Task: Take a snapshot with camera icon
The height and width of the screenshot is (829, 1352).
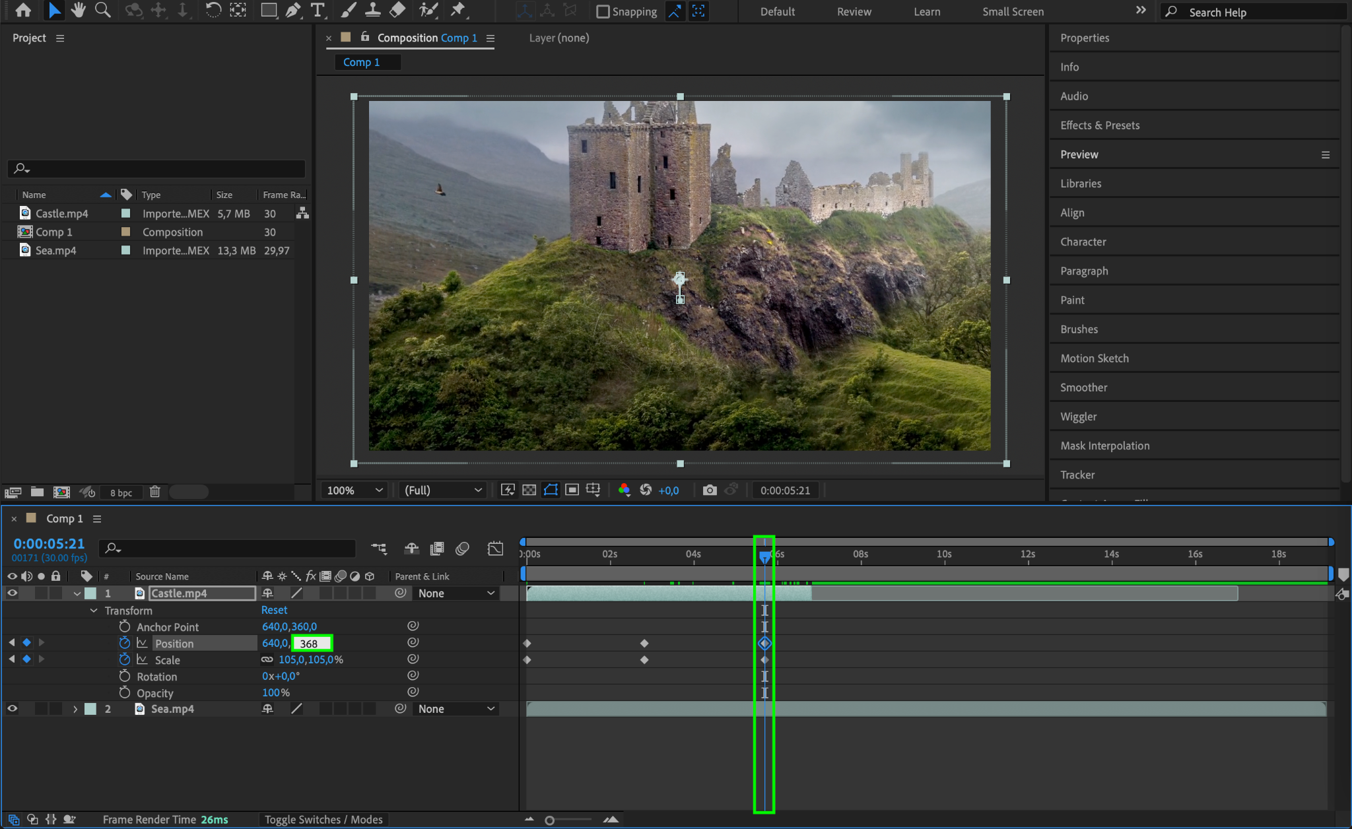Action: pos(710,490)
